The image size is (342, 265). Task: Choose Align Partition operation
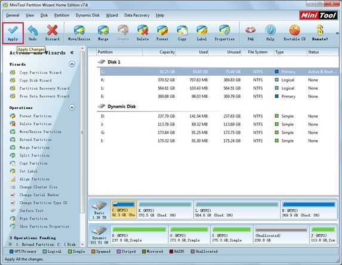point(35,179)
